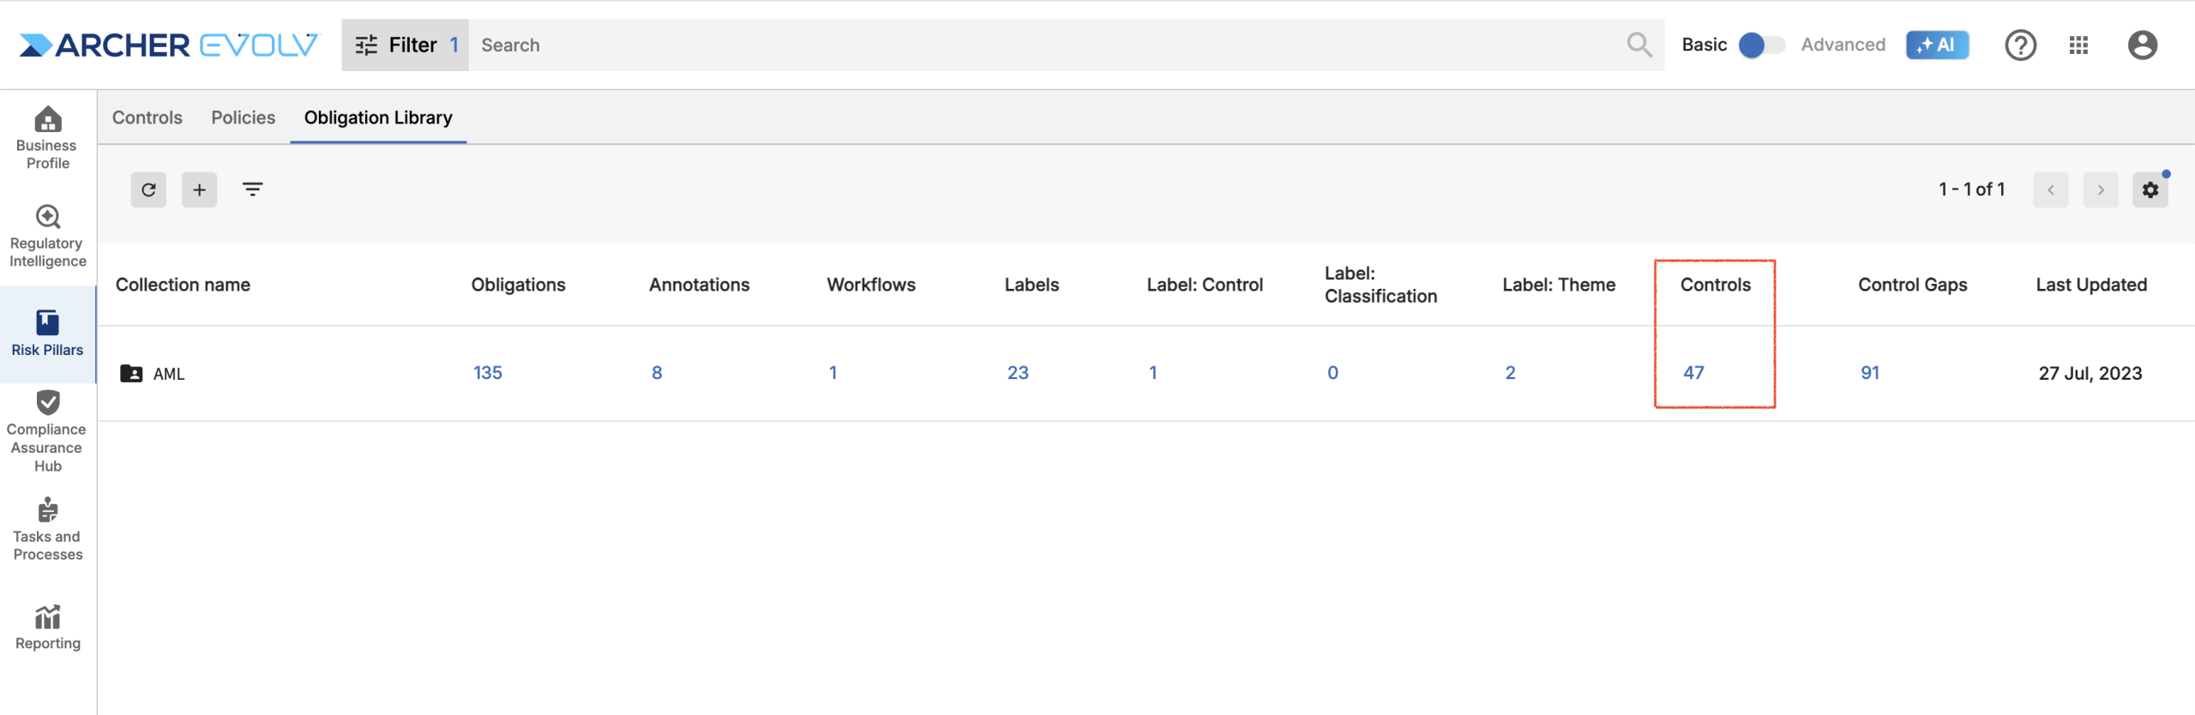Open the Business Profile sidebar section
Screen dimensions: 2195x715
coord(47,137)
